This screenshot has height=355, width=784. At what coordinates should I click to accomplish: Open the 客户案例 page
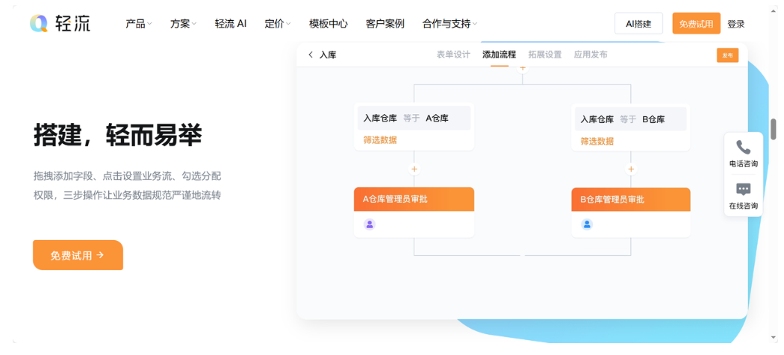[x=385, y=23]
